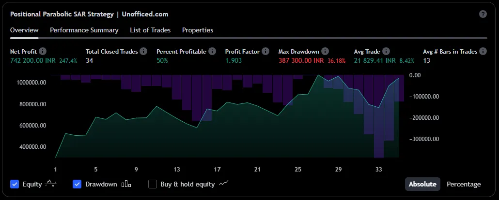Screen dimensions: 499x200
Task: Switch to the Performance Summary tab
Action: coord(84,30)
